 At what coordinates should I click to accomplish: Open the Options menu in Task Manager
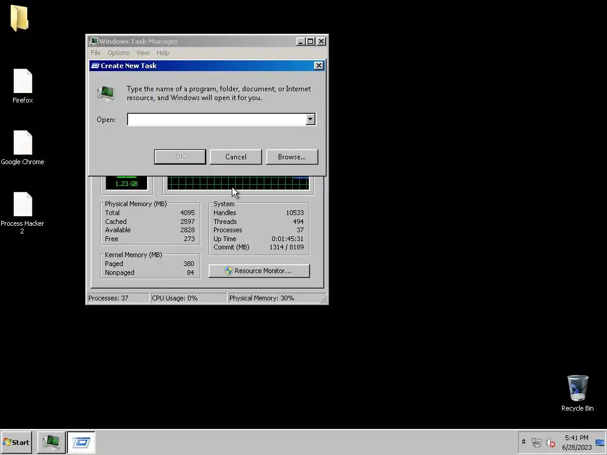click(x=119, y=53)
